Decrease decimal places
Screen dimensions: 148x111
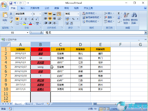coord(71,23)
